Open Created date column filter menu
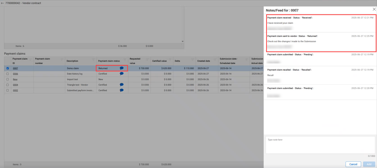Viewport: 377px width, 168px height. click(215, 60)
